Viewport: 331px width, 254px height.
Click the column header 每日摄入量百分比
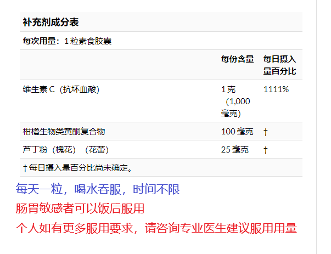point(280,65)
